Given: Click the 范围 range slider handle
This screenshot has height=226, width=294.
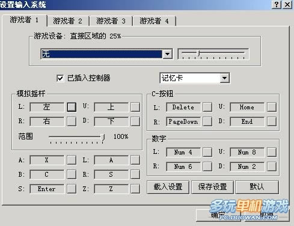Looking at the screenshot, I should pyautogui.click(x=103, y=138).
